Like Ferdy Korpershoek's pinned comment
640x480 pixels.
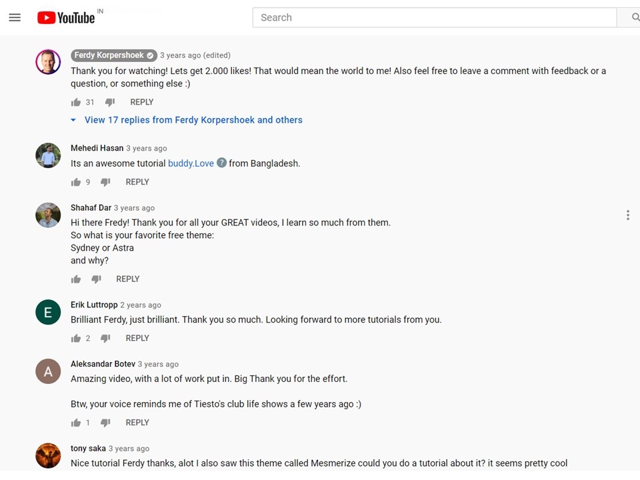coord(76,102)
